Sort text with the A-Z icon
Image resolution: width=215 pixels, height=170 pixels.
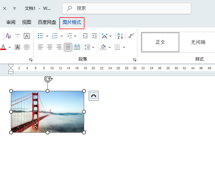click(120, 36)
